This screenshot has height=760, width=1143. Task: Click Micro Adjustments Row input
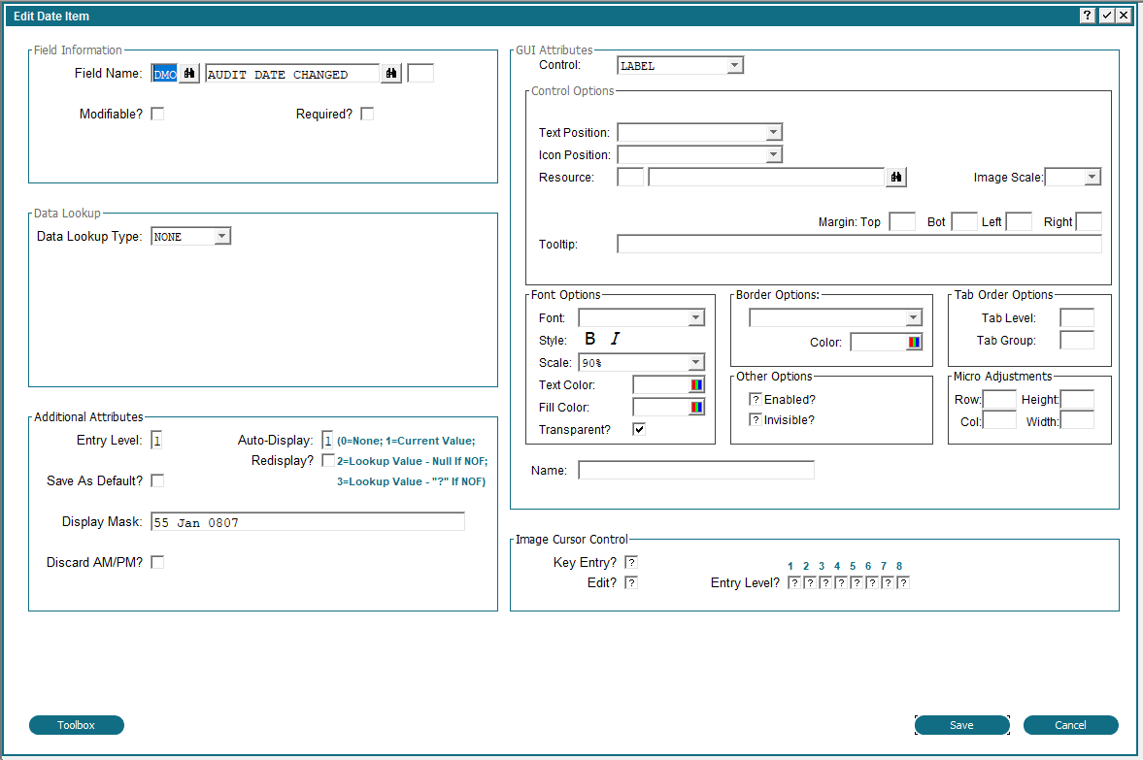[x=999, y=399]
